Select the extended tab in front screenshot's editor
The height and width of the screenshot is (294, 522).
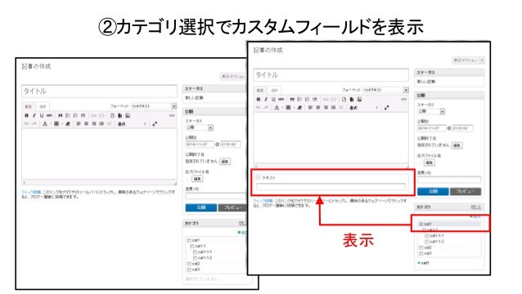(274, 91)
